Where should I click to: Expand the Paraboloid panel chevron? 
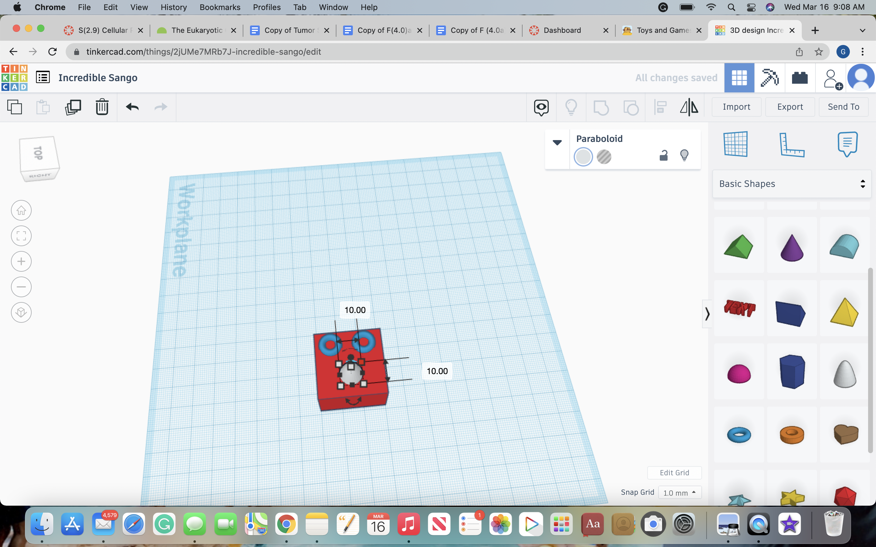[x=557, y=141]
